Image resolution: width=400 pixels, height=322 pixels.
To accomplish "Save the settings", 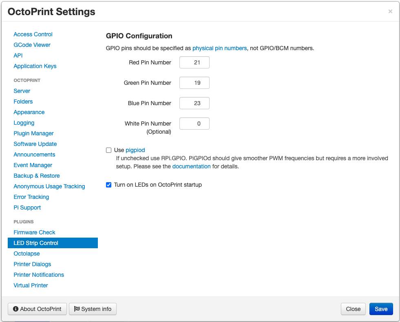I will pyautogui.click(x=381, y=309).
